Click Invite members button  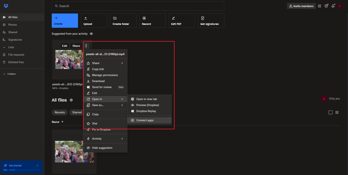click(x=301, y=6)
